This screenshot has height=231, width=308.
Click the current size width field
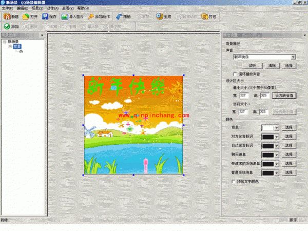(243, 112)
